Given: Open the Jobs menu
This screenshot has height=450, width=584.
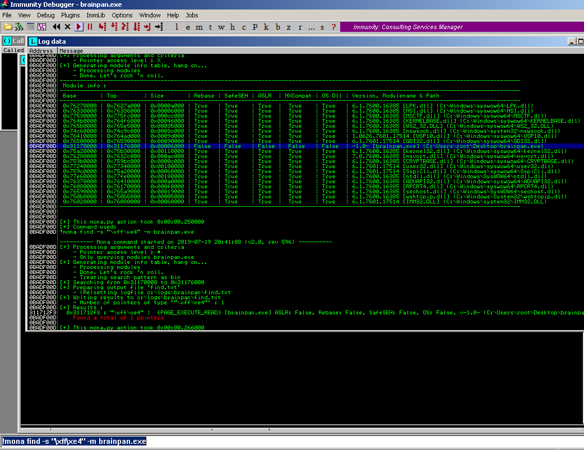Looking at the screenshot, I should (x=192, y=15).
